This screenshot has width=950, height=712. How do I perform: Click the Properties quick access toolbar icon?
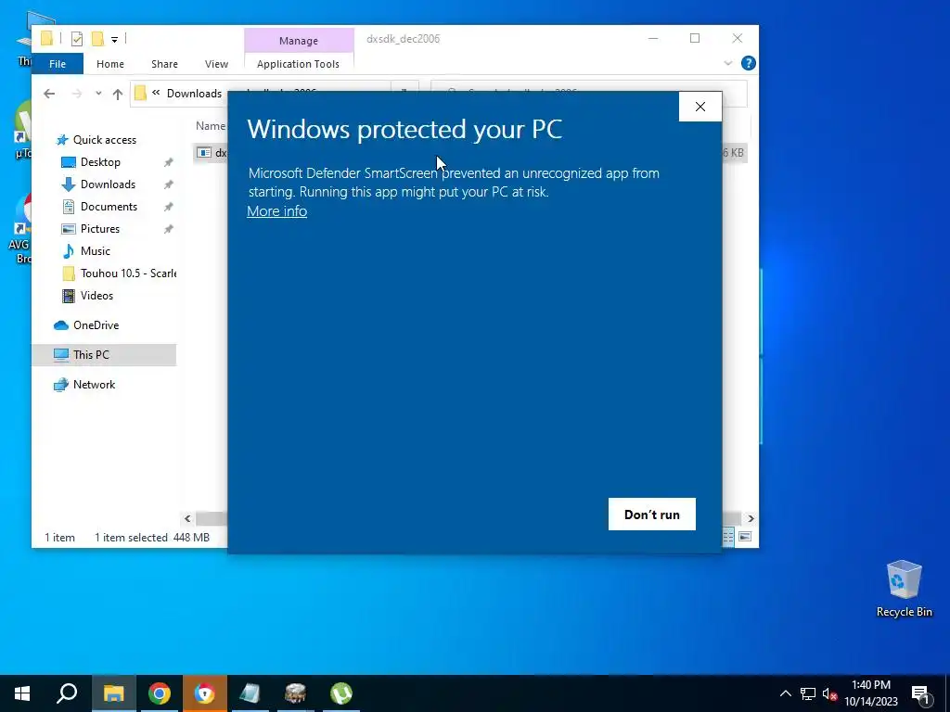[77, 39]
